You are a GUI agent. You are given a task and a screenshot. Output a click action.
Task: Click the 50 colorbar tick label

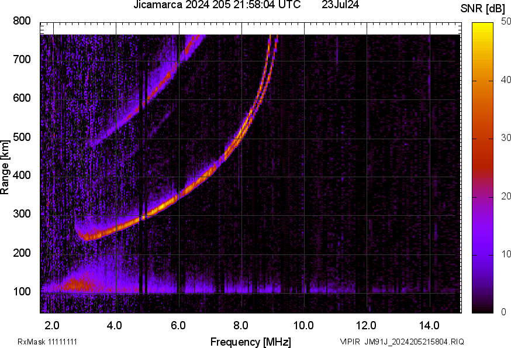[506, 22]
